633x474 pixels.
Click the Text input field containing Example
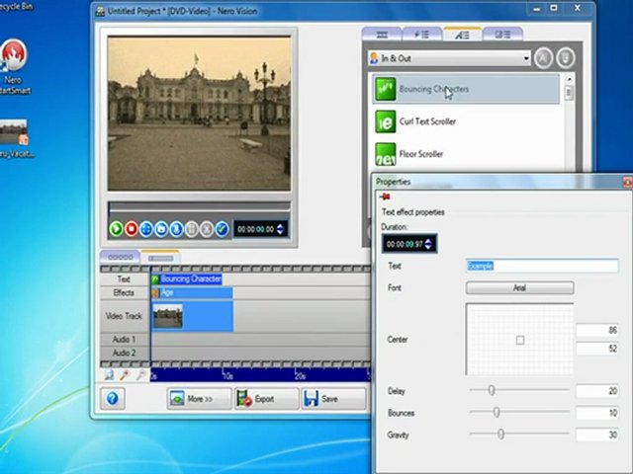542,266
